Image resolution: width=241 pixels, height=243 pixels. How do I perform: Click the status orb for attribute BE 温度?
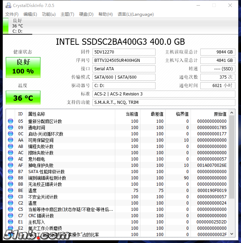pos(11,191)
